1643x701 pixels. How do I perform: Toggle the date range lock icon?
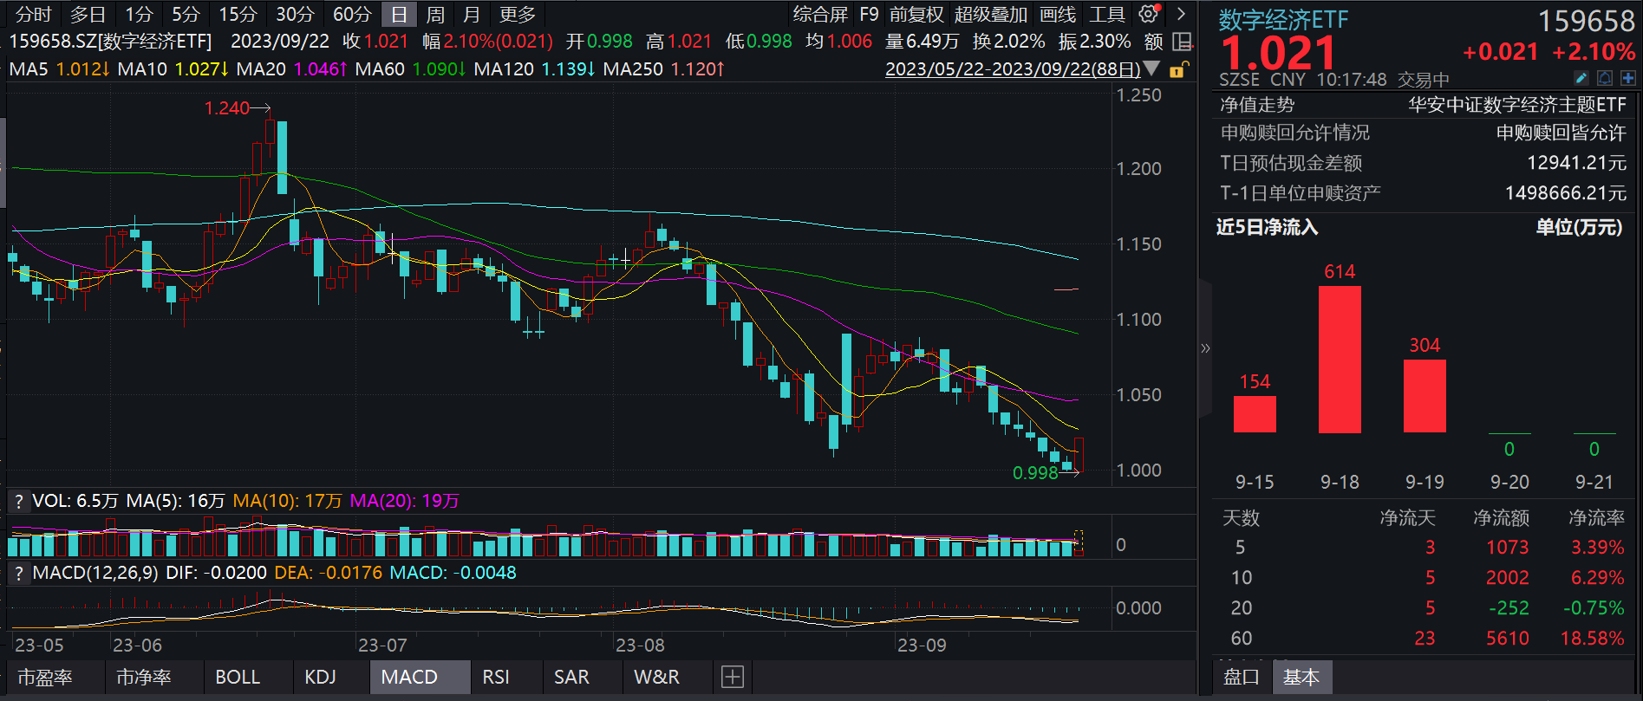[x=1179, y=69]
